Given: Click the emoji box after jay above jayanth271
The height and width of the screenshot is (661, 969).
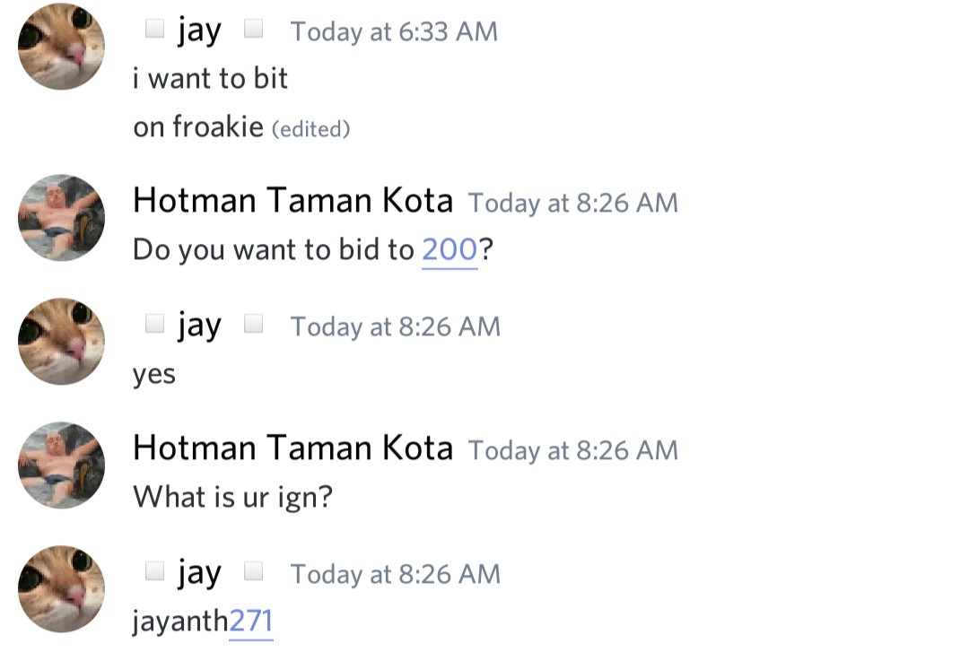Looking at the screenshot, I should [253, 570].
